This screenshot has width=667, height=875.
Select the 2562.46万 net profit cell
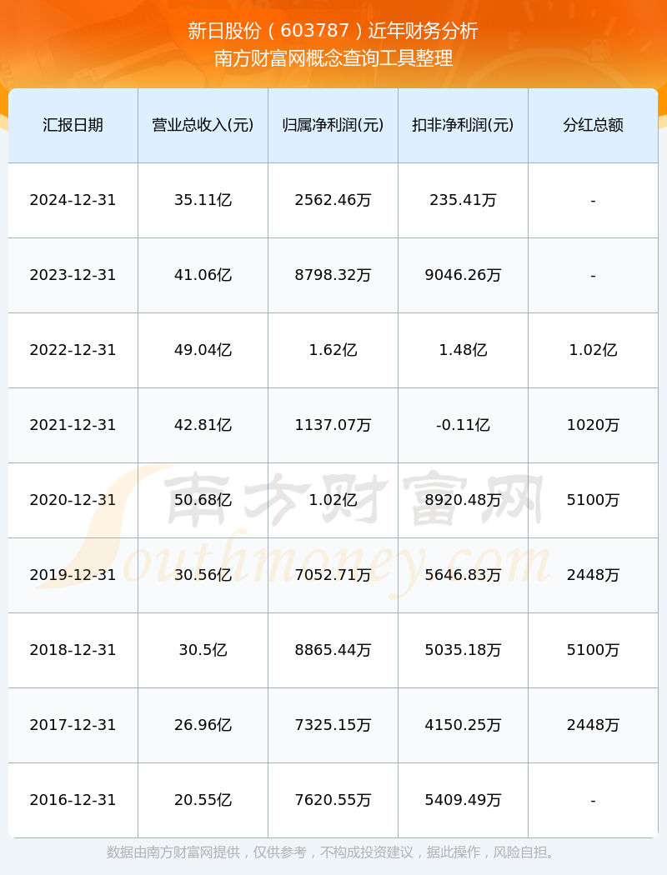pyautogui.click(x=333, y=200)
